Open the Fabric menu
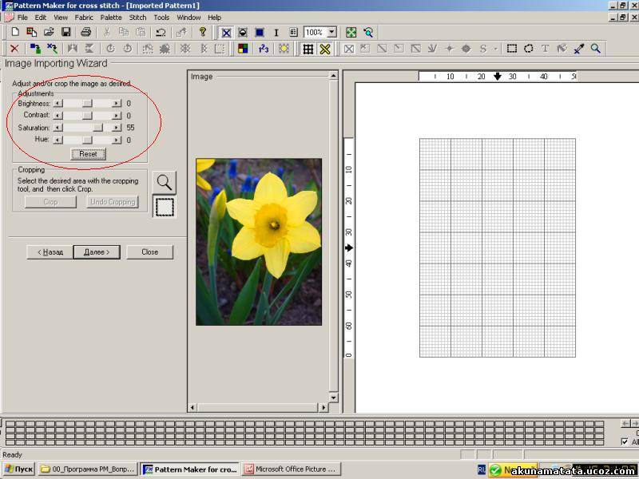The width and height of the screenshot is (639, 479). [84, 18]
